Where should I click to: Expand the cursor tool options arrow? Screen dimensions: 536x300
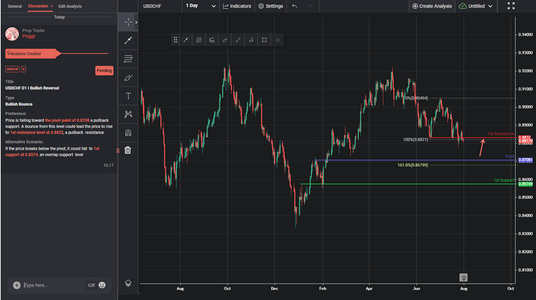click(x=136, y=22)
